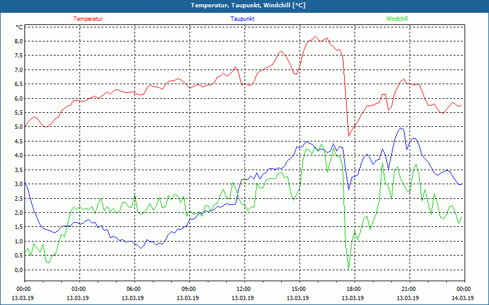Click the 03:00 time label
Screen dimensions: 489x305
pyautogui.click(x=79, y=289)
